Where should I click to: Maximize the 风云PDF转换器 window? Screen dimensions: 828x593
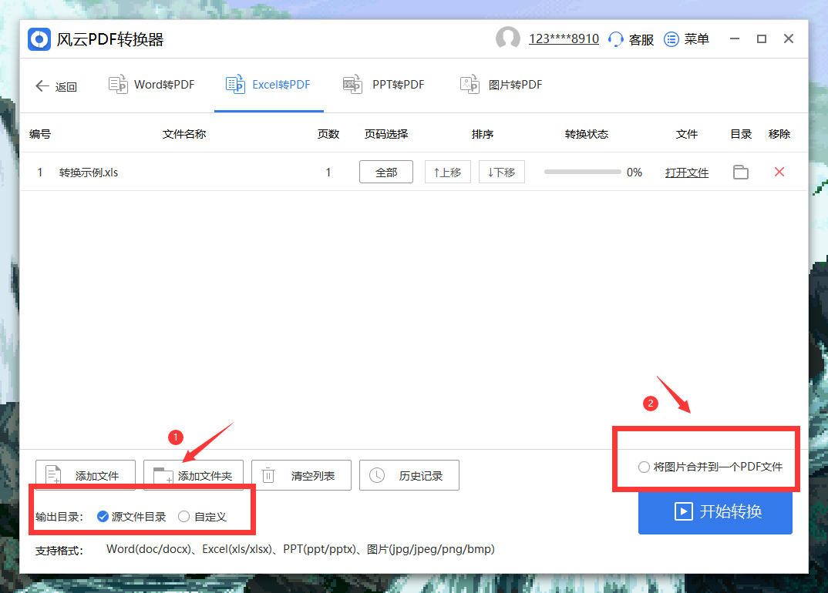[x=762, y=39]
